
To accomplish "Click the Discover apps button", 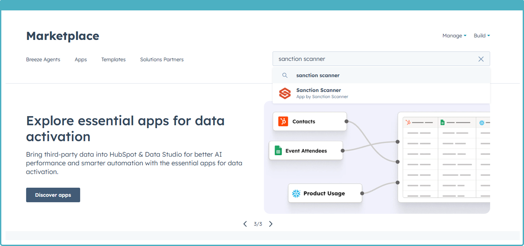I will tap(53, 195).
